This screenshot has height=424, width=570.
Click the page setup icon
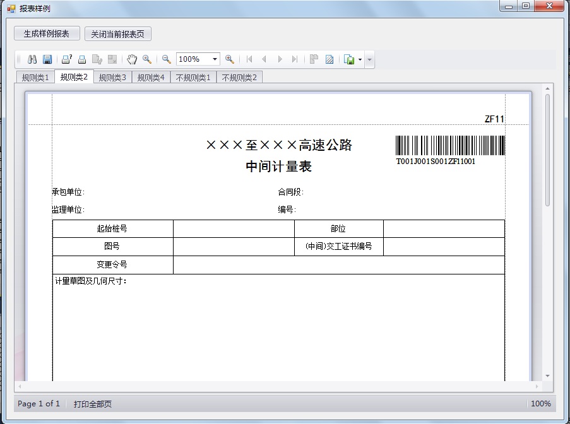click(x=97, y=59)
